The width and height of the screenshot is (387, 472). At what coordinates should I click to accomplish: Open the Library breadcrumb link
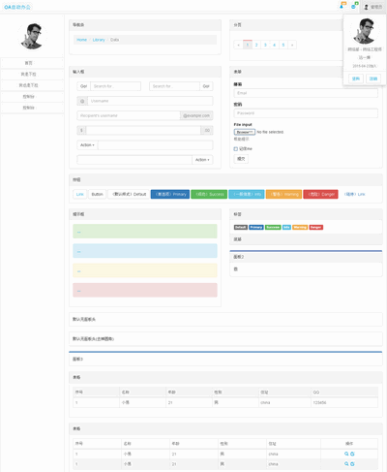[99, 40]
